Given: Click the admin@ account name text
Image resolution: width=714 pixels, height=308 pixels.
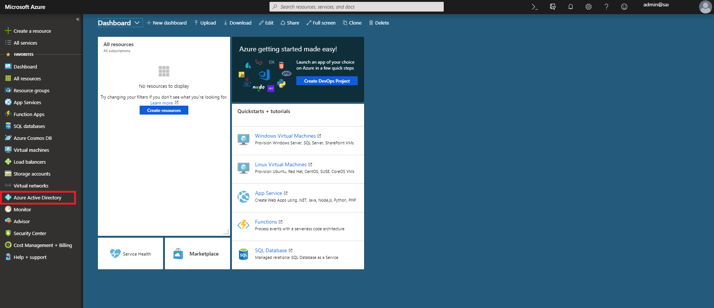Looking at the screenshot, I should click(x=656, y=4).
